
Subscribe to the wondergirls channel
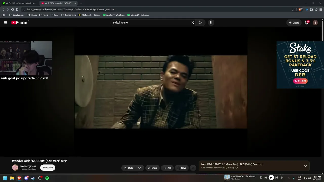[x=48, y=168]
